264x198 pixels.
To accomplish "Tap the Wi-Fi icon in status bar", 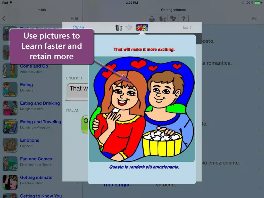I will click(x=11, y=3).
